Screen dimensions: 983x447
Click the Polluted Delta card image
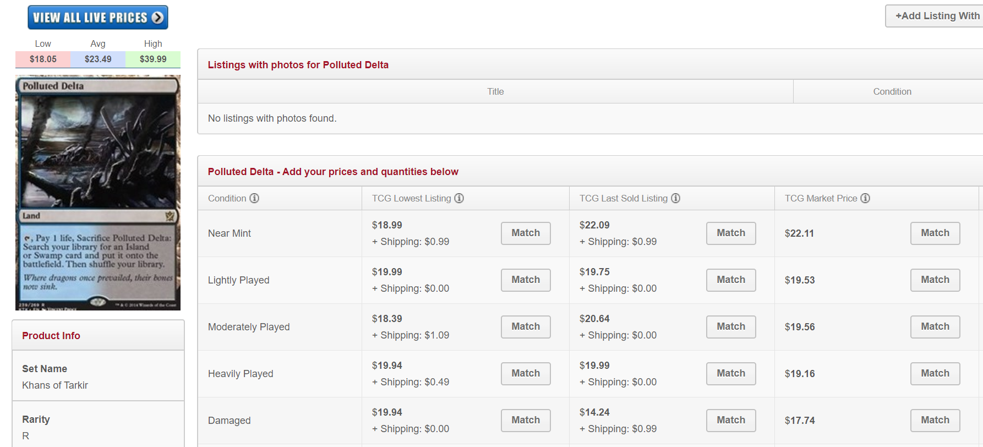point(98,193)
